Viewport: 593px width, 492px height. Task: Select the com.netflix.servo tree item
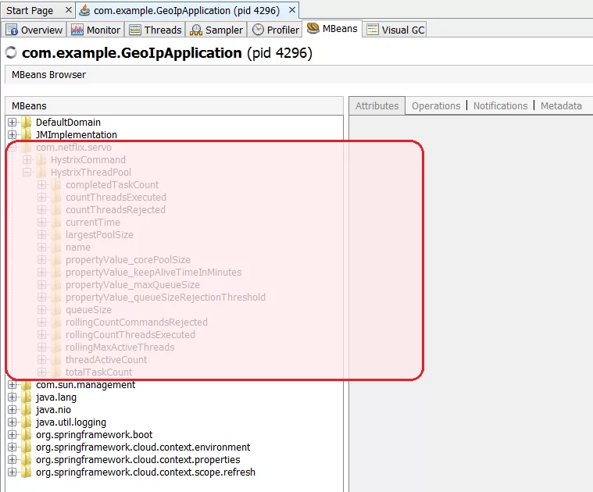[x=73, y=147]
